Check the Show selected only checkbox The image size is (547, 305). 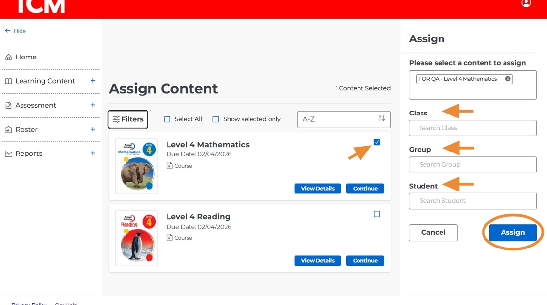tap(215, 118)
